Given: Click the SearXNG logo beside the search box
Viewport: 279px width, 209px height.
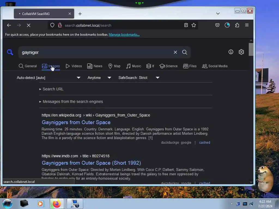Looking at the screenshot, I should [10, 52].
